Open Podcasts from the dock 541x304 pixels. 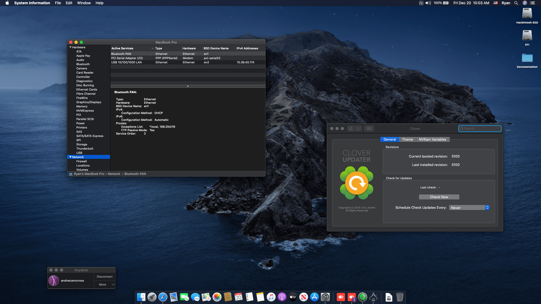click(282, 297)
